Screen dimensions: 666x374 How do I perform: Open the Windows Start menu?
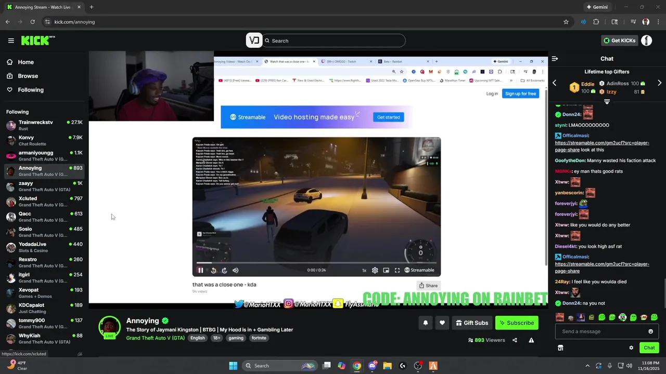[x=233, y=366]
